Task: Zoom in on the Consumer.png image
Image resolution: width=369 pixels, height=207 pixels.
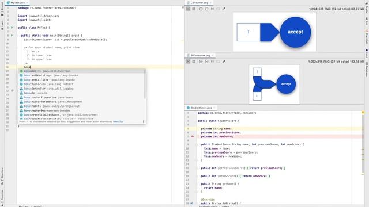Action: (201, 9)
